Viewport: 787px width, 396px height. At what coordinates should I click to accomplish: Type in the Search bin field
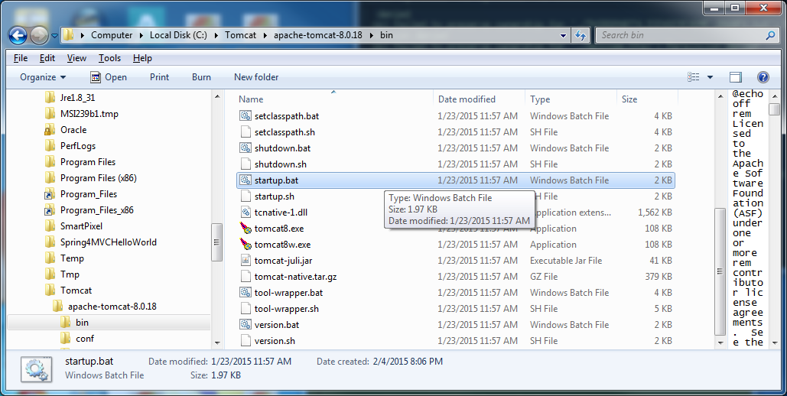click(681, 35)
